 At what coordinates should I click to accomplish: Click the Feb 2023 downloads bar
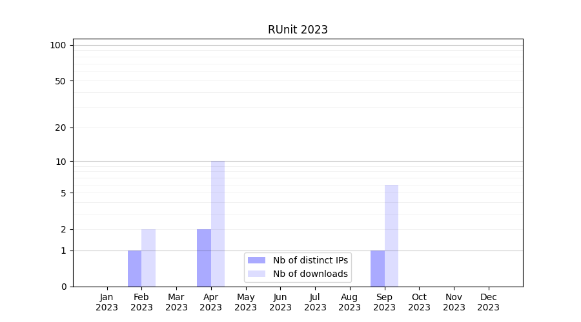tap(148, 258)
